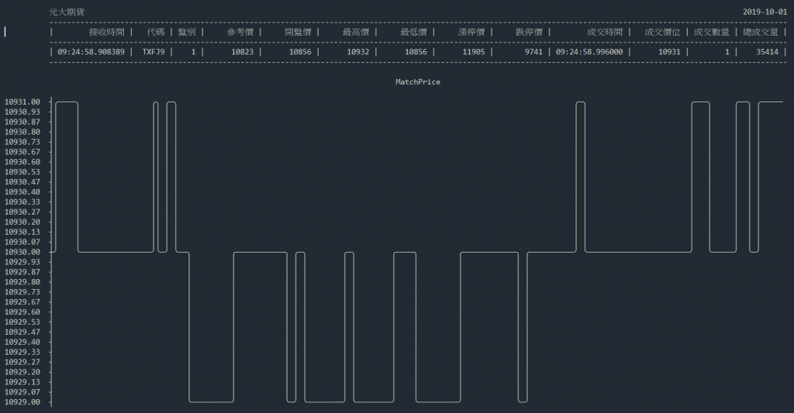The image size is (794, 413).
Task: Click the 10930.00 axis label
Action: point(22,252)
